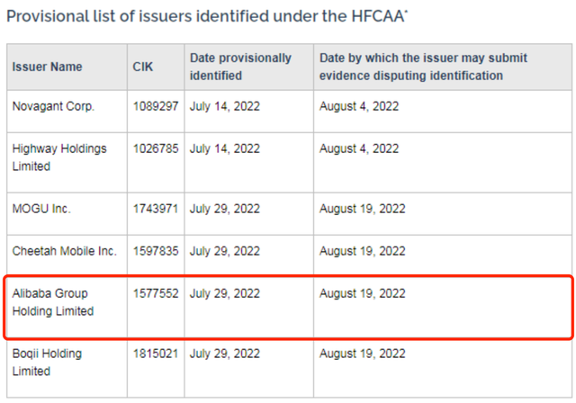Select CIK number 1597835

tap(157, 252)
